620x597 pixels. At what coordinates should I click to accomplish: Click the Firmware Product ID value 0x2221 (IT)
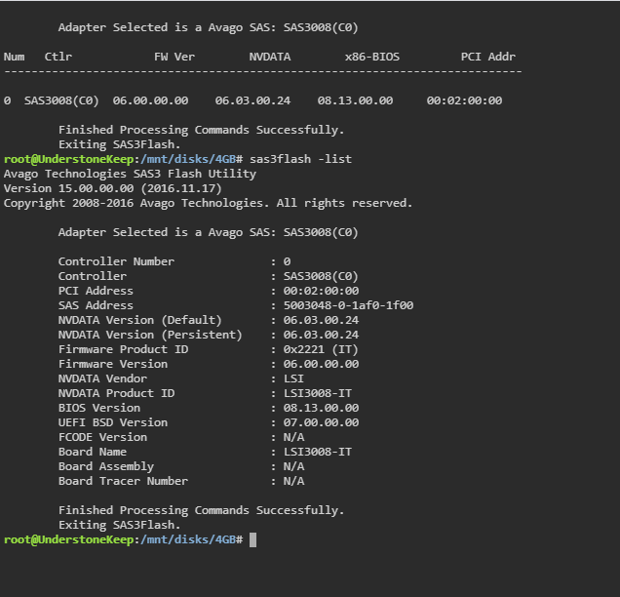click(x=321, y=349)
